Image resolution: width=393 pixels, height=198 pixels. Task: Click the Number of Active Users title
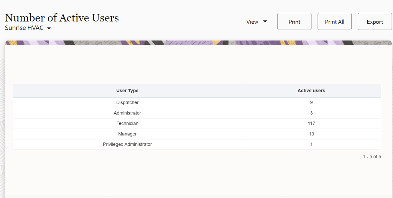point(62,18)
